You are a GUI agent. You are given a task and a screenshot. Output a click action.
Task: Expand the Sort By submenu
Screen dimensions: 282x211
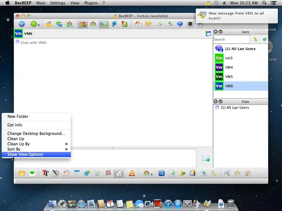[x=36, y=149]
